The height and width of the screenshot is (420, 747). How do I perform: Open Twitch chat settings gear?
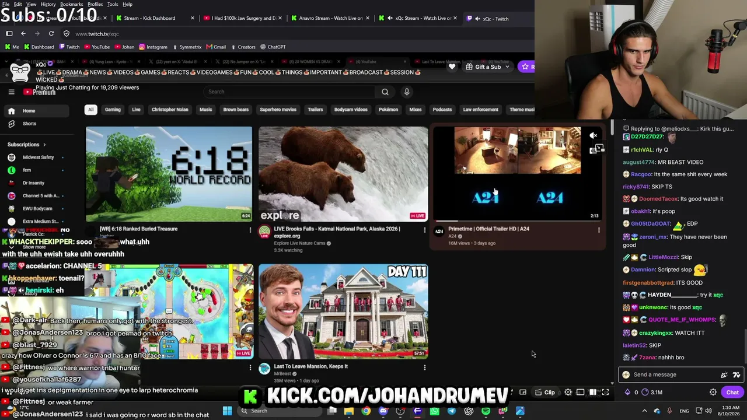(x=713, y=393)
